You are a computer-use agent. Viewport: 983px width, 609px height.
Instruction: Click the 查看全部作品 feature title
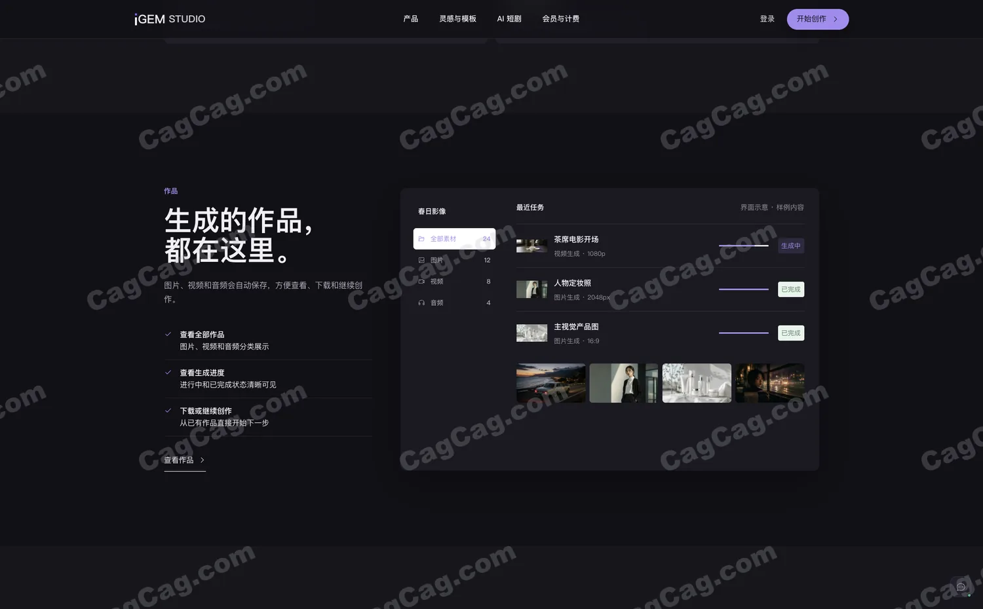pos(202,335)
